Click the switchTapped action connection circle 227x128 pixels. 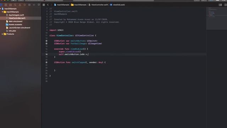46,63
